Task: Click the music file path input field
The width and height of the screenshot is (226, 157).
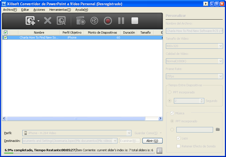Action: click(x=195, y=130)
